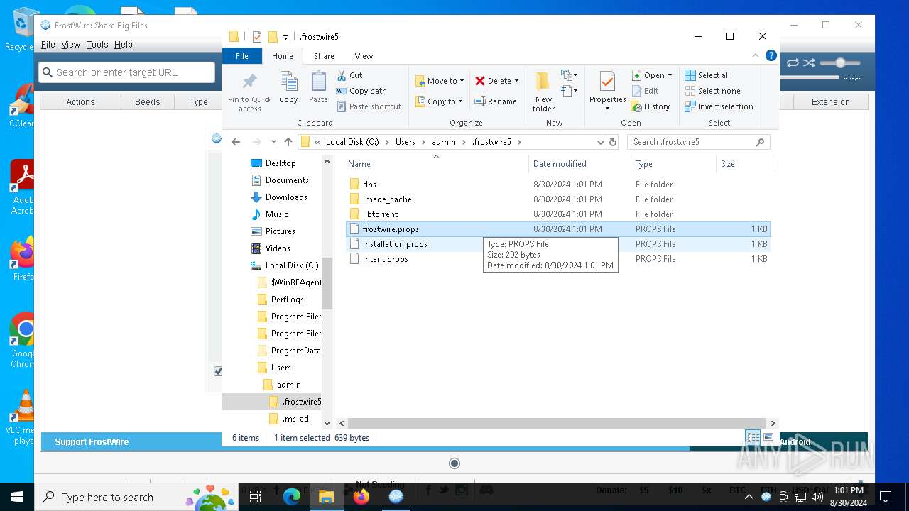Open Copy to dropdown
The image size is (909, 511).
click(x=439, y=101)
